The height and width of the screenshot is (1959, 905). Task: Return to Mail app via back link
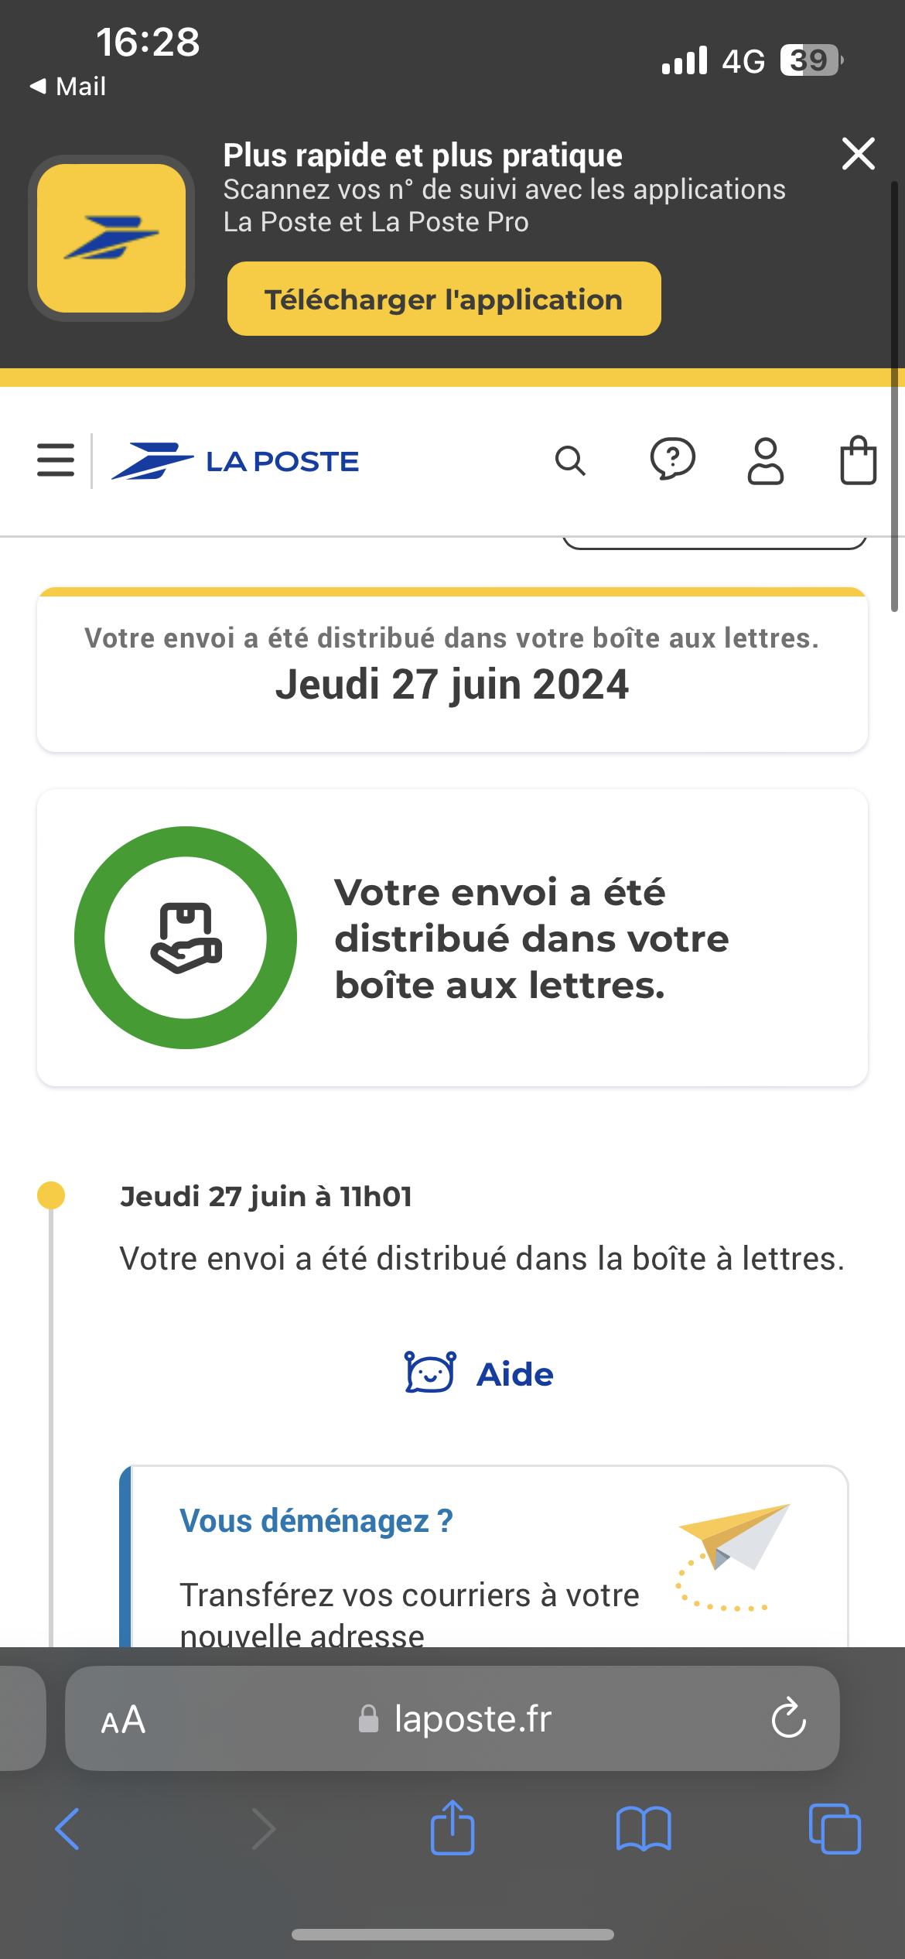click(x=68, y=86)
